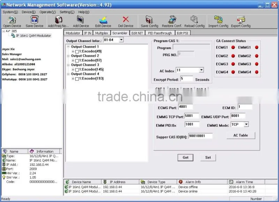This screenshot has height=202, width=279.
Task: Click the Encrypt Period input field
Action: pyautogui.click(x=187, y=78)
